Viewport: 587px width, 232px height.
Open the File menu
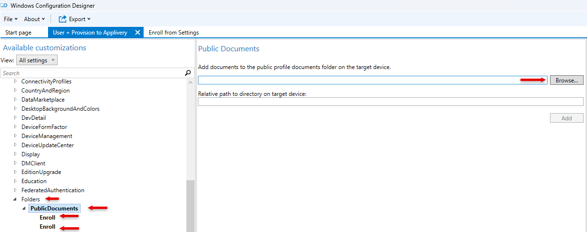11,19
